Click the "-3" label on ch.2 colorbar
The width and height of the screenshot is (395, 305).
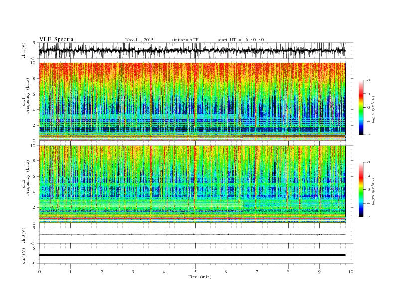368,162
